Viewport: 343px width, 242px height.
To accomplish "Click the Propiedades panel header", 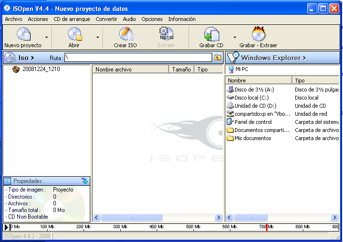I will coord(46,181).
